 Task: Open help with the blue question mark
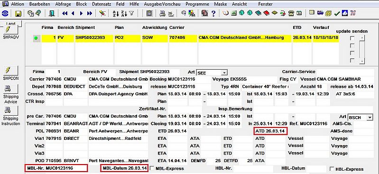[213, 13]
